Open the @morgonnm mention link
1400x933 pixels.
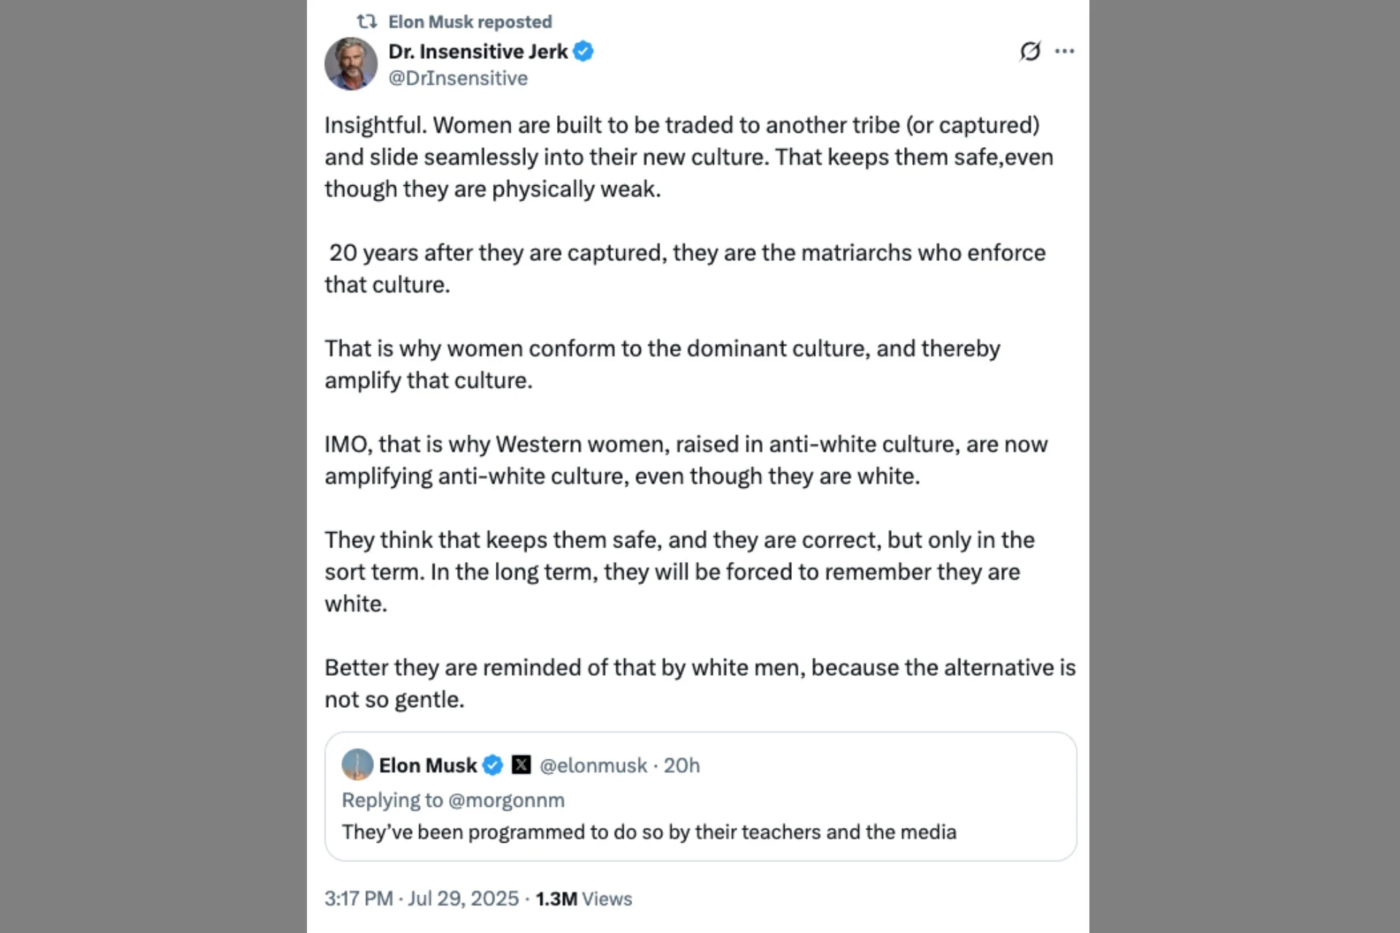coord(506,800)
